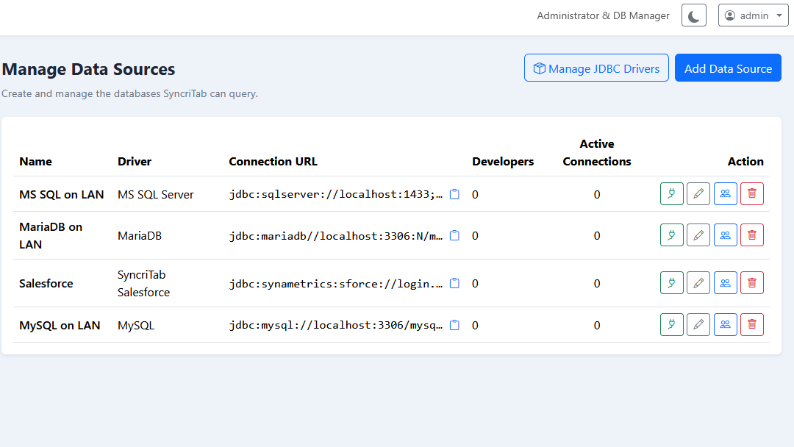This screenshot has height=447, width=794.
Task: Click the jdbc:sqlserver connection URL text
Action: (336, 194)
